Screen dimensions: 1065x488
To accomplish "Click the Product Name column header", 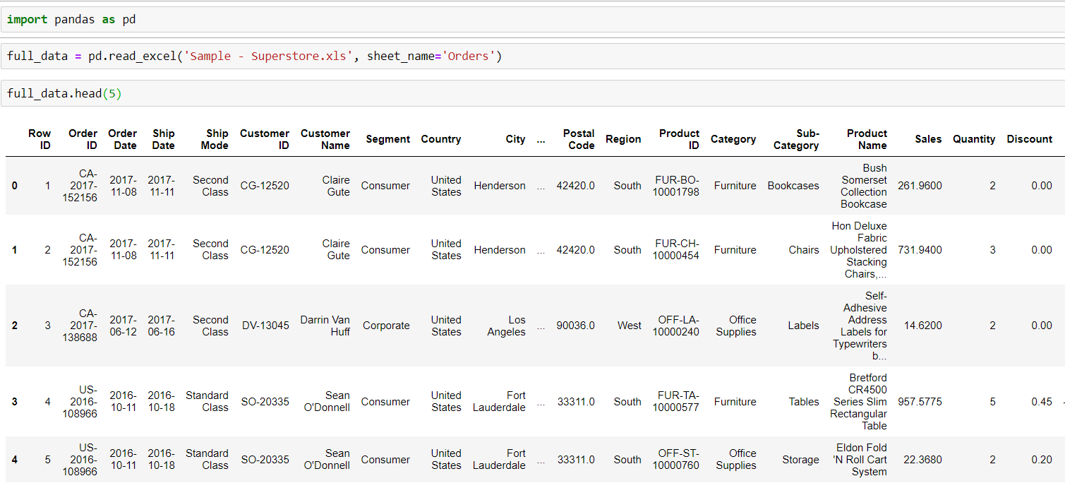I will pyautogui.click(x=867, y=139).
